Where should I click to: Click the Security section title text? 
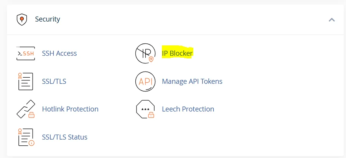[48, 19]
